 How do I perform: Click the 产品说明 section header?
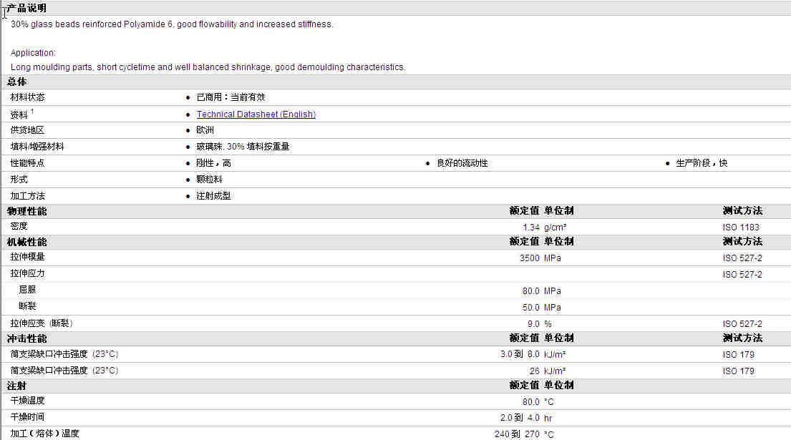coord(26,9)
